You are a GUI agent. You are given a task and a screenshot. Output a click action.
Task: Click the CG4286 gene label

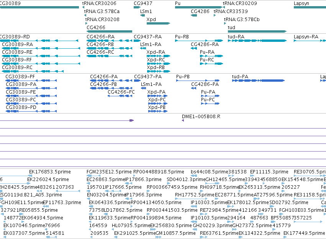point(200,11)
